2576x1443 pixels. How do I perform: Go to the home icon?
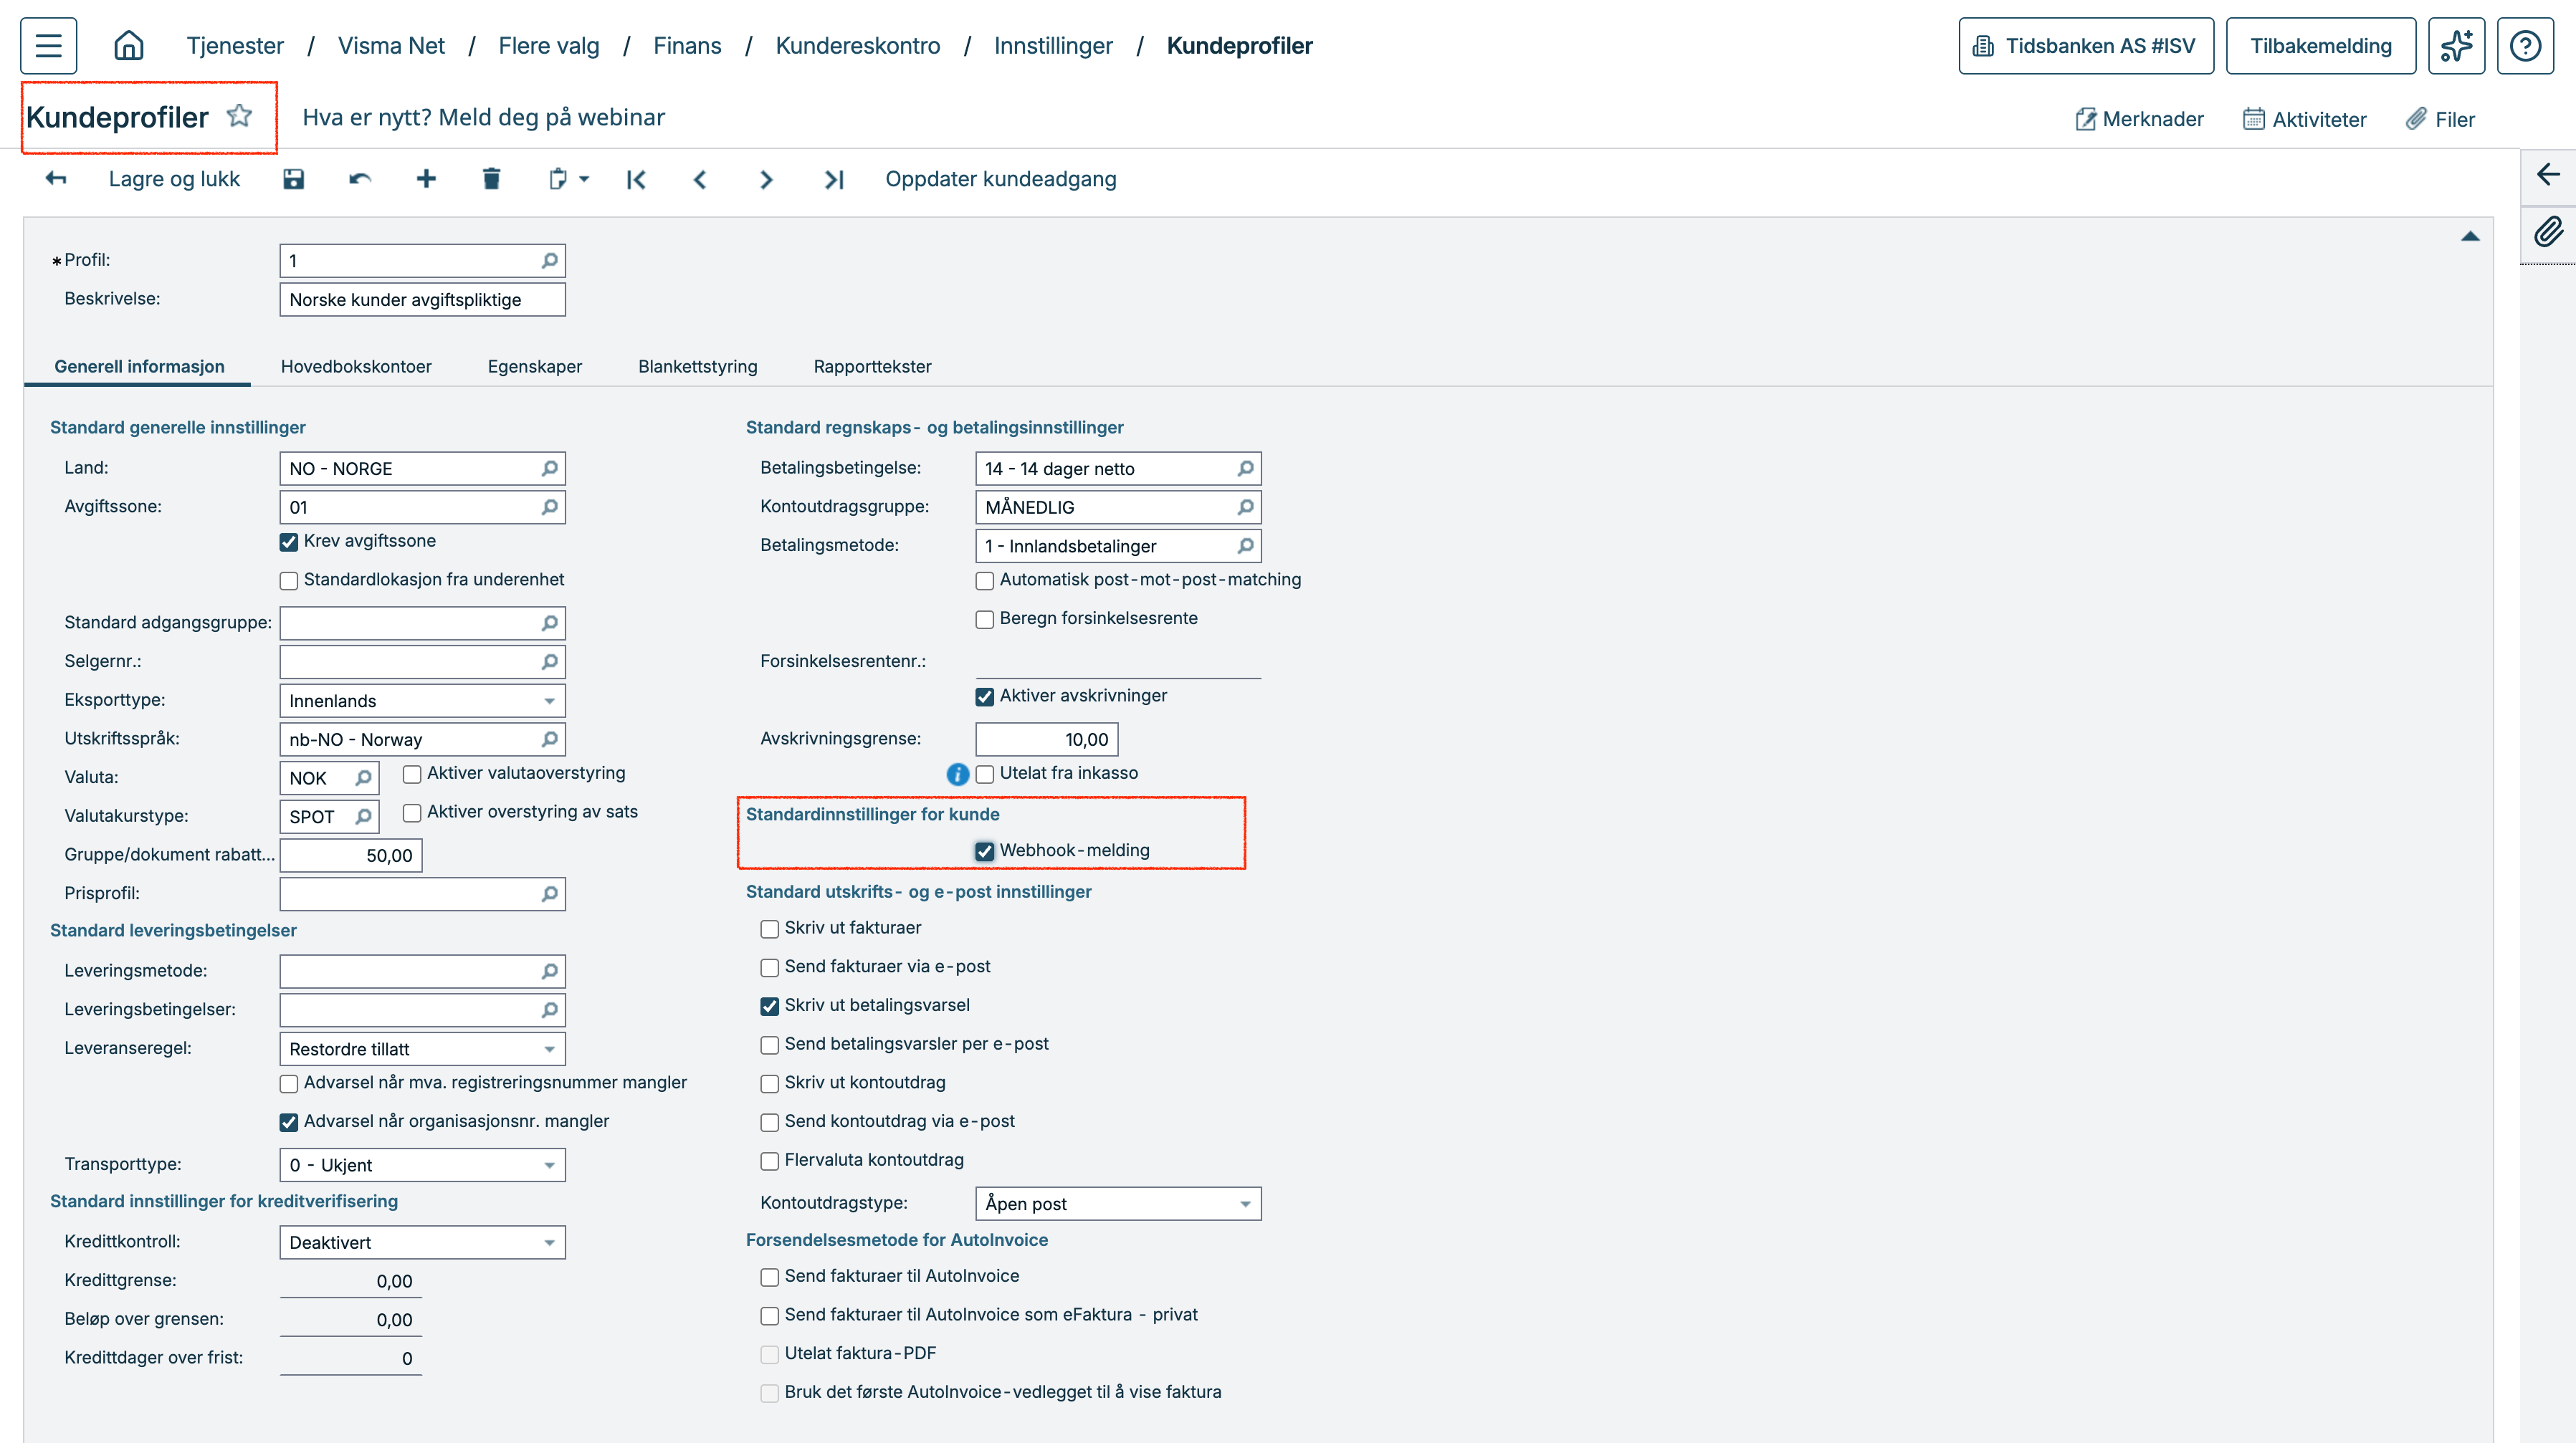(129, 46)
